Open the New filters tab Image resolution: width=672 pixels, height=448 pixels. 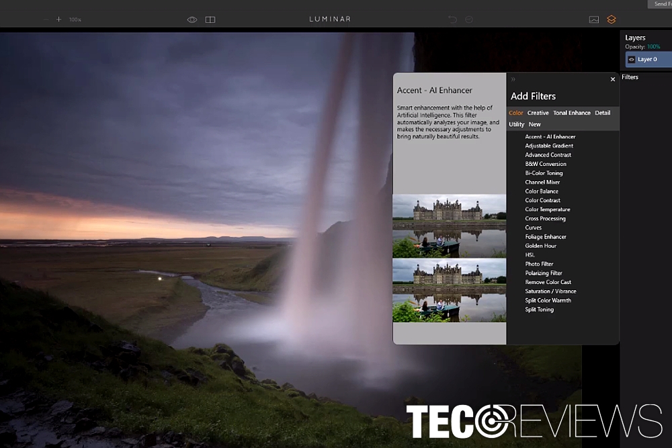tap(534, 124)
